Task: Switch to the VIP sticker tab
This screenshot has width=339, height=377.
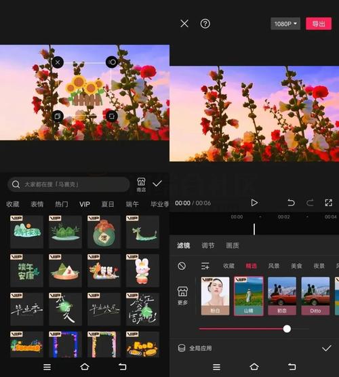Action: tap(85, 204)
